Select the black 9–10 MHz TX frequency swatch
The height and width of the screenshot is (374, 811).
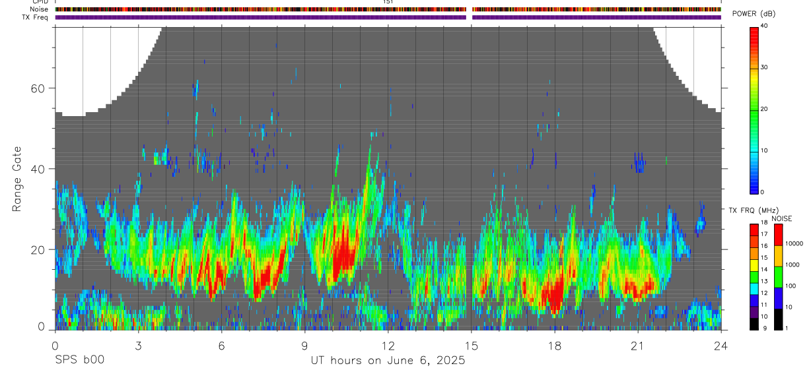click(754, 324)
